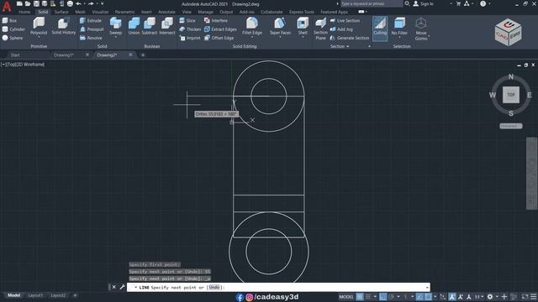Switch to the Layout1 tab

tap(35, 295)
